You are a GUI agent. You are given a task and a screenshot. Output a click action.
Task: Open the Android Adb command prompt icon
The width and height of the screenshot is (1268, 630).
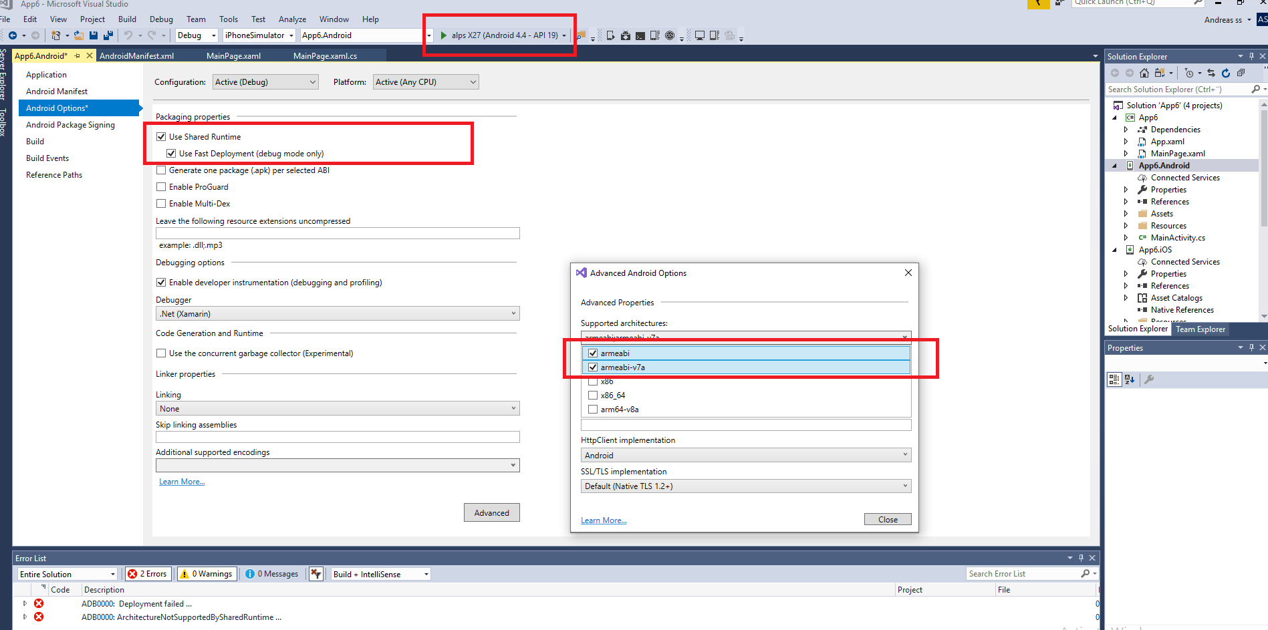[x=640, y=35]
